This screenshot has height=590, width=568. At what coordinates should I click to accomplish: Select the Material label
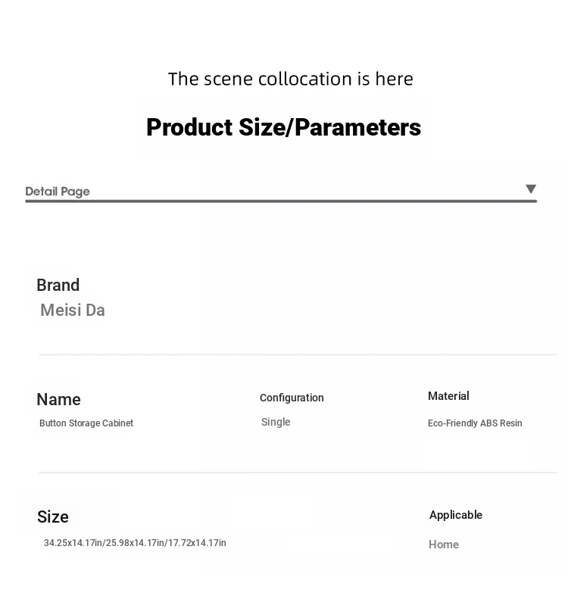click(448, 396)
